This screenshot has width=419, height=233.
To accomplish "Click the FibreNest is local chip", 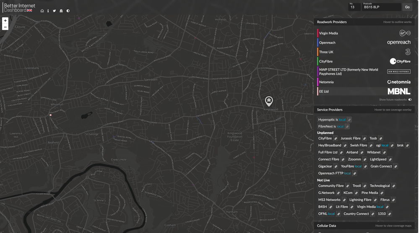I will (x=331, y=126).
